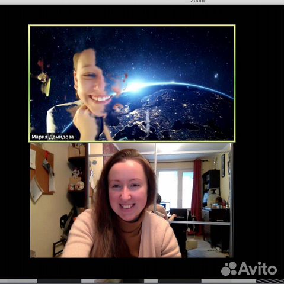Select Мария Демидова's video tile
284x284 pixels.
[x=132, y=83]
